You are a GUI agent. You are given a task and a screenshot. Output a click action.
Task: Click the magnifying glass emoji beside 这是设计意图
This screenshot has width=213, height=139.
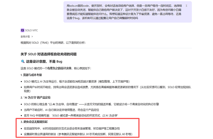[x=23, y=62]
